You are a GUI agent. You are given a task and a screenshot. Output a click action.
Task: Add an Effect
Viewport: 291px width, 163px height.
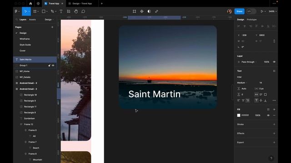coord(274,133)
